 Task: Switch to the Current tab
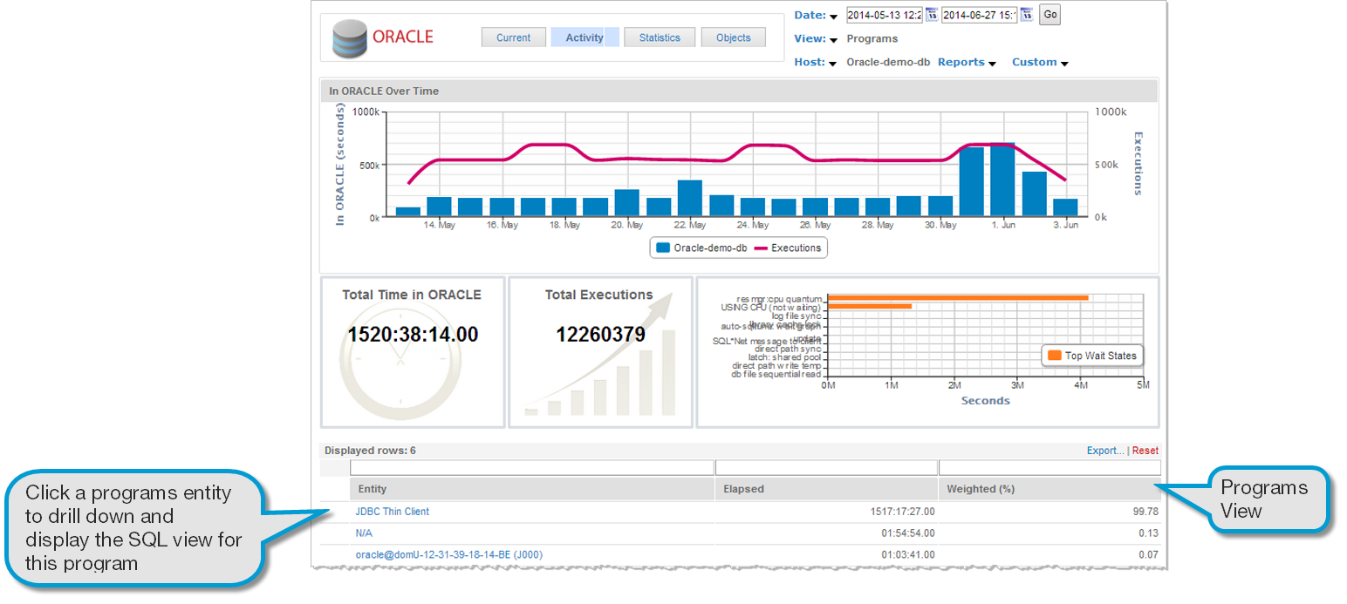pos(513,37)
